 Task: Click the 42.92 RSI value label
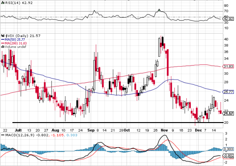pos(228,19)
